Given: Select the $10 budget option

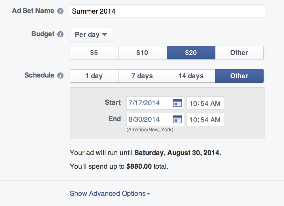Looking at the screenshot, I should [x=142, y=53].
